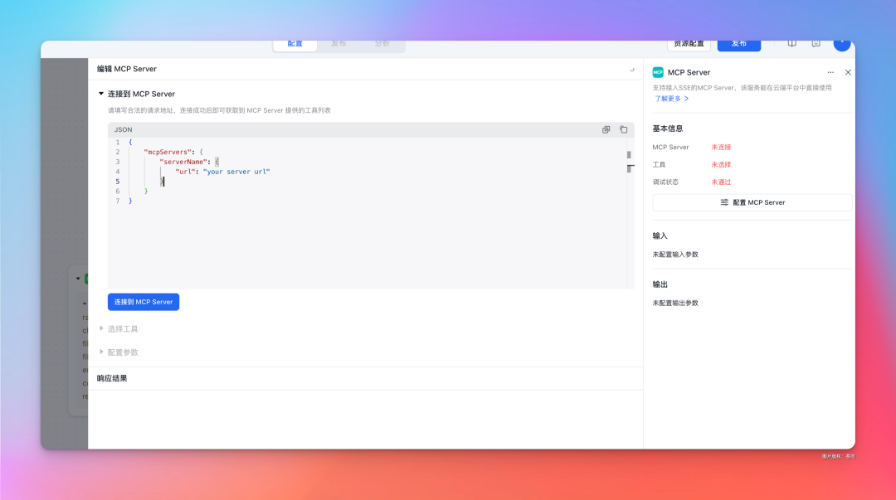This screenshot has height=500, width=896.
Task: Click the icon left of the avatar
Action: (816, 43)
